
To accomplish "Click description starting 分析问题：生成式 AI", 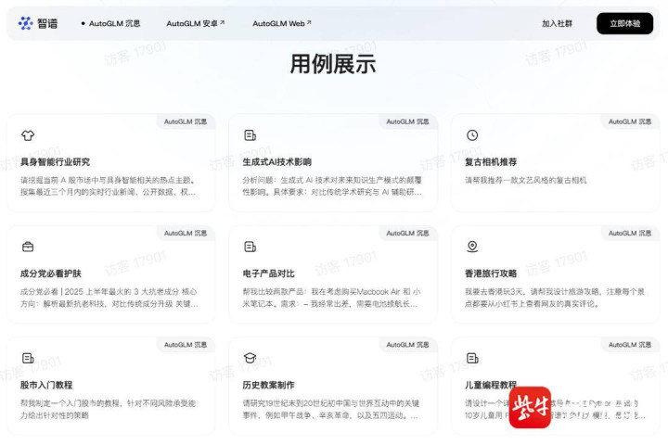I will tap(332, 186).
